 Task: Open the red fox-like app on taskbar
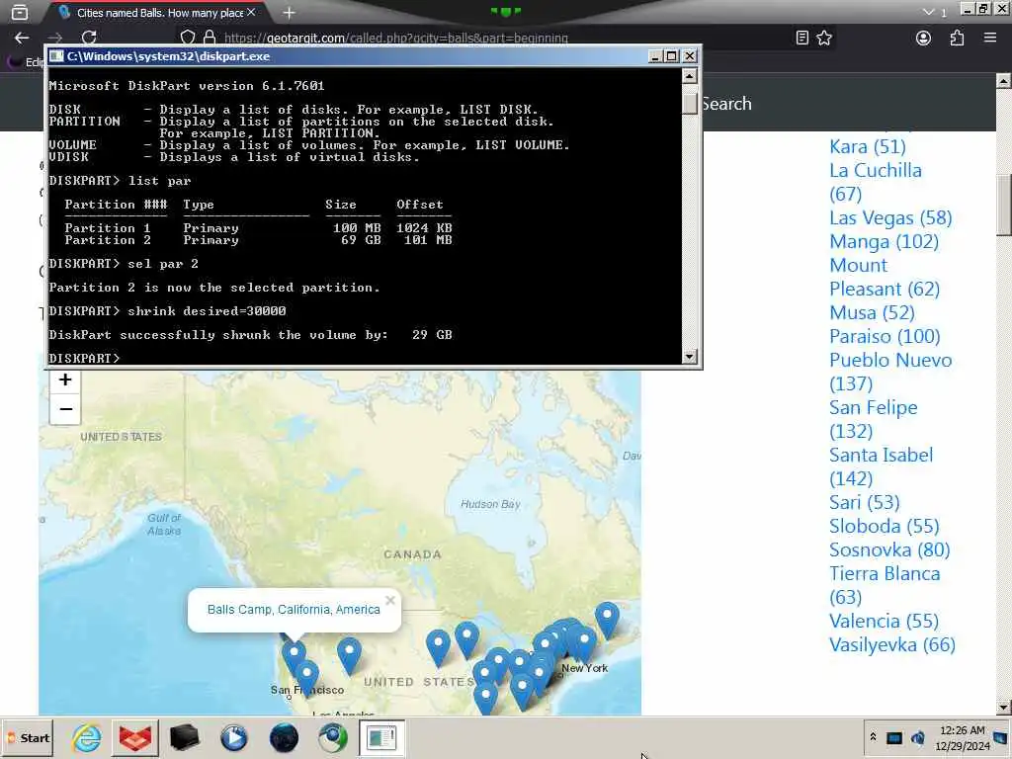point(135,737)
